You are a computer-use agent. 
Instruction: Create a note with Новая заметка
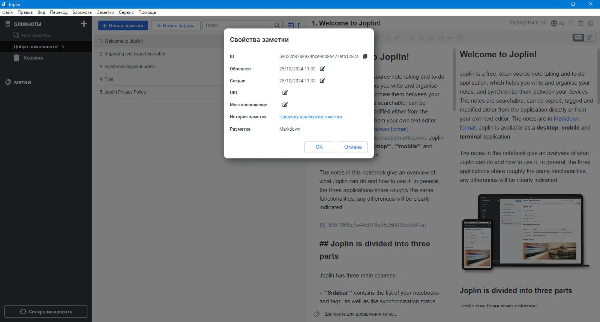click(x=123, y=25)
